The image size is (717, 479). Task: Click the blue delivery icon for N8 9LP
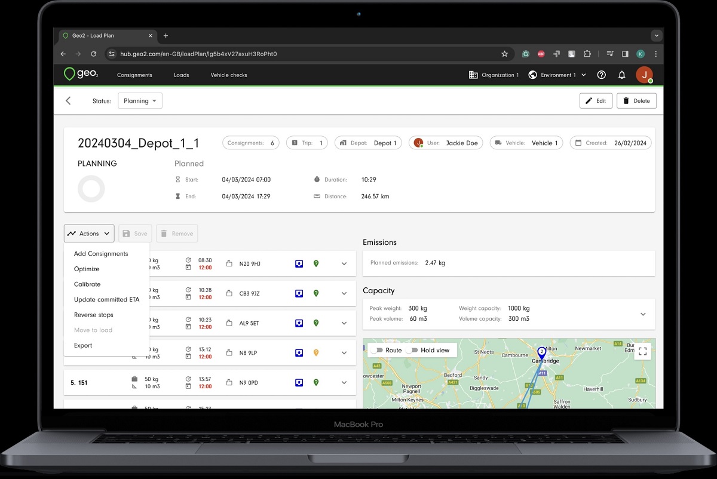pyautogui.click(x=299, y=353)
